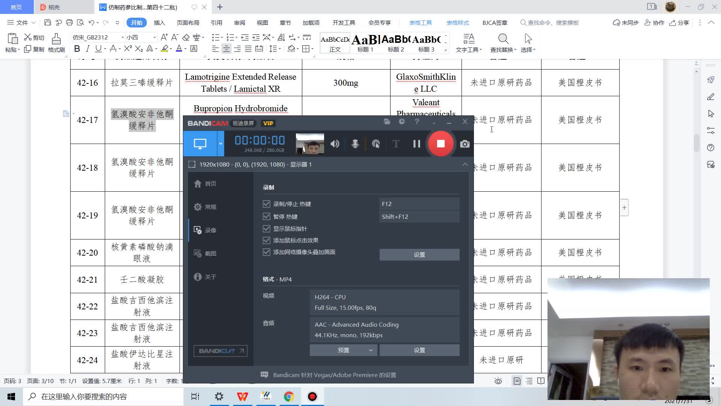Open the Bandicut link button
This screenshot has height=406, width=721.
[220, 351]
